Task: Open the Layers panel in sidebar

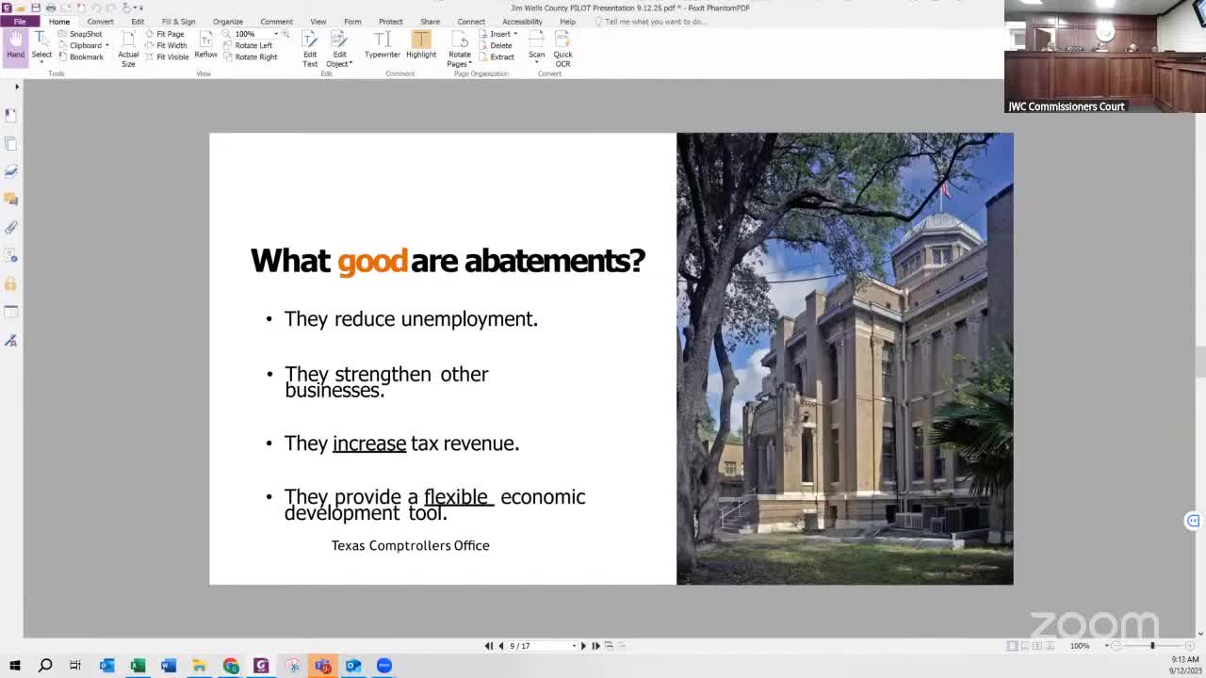Action: point(11,171)
